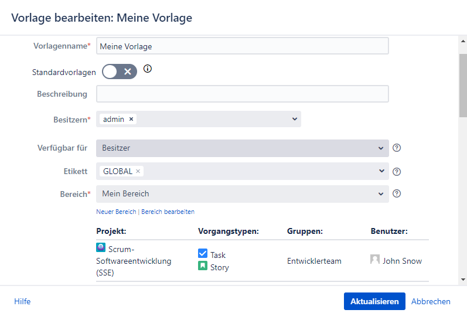This screenshot has height=313, width=467.
Task: Click help icon next to Etikett field
Action: [x=397, y=172]
